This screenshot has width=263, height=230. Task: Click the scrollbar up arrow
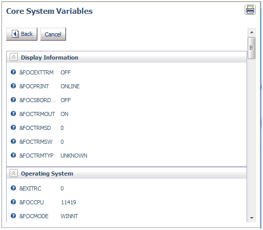[x=252, y=32]
